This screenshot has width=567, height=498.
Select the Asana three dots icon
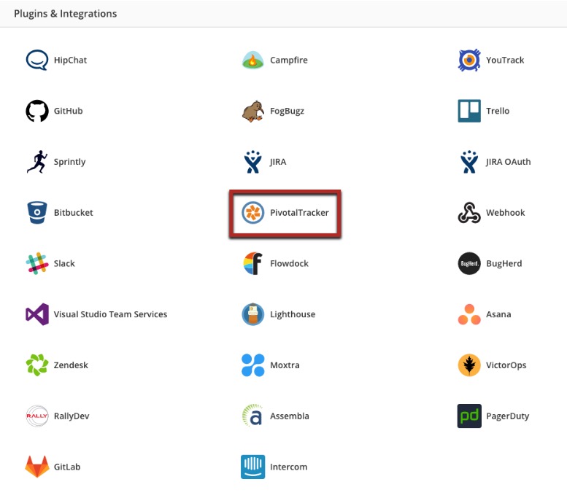click(469, 314)
